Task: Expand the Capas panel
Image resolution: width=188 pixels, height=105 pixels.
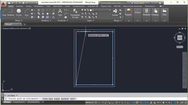Action: point(90,20)
